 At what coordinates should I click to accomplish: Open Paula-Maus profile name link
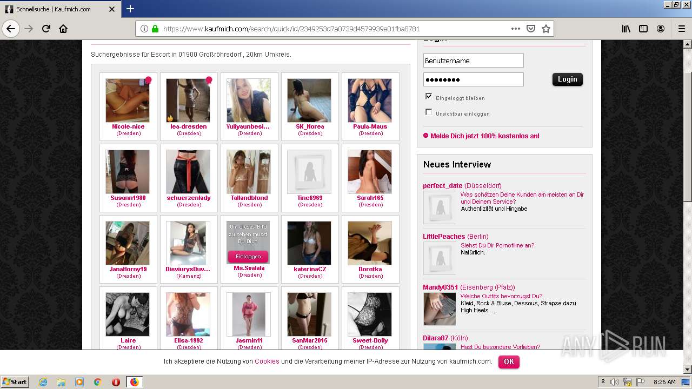coord(370,126)
